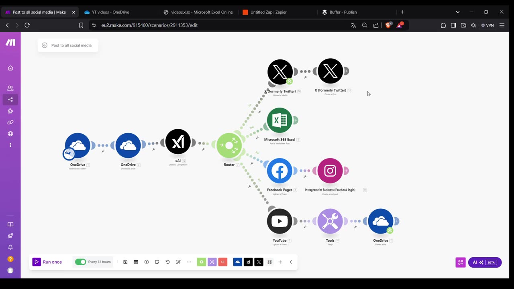Click the Auto-align magic wand icon
514x289 pixels.
coord(178,262)
